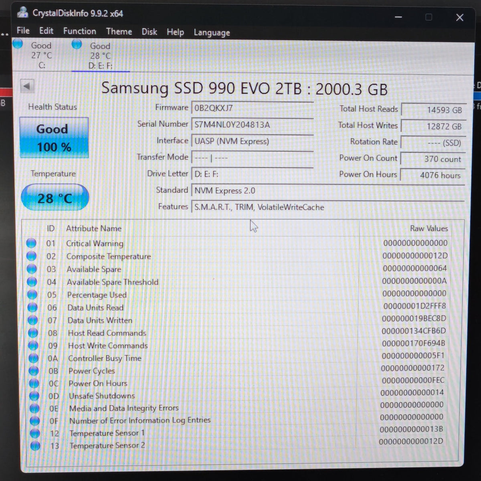Click the previous disk arrow button
This screenshot has width=481, height=481.
(x=27, y=86)
